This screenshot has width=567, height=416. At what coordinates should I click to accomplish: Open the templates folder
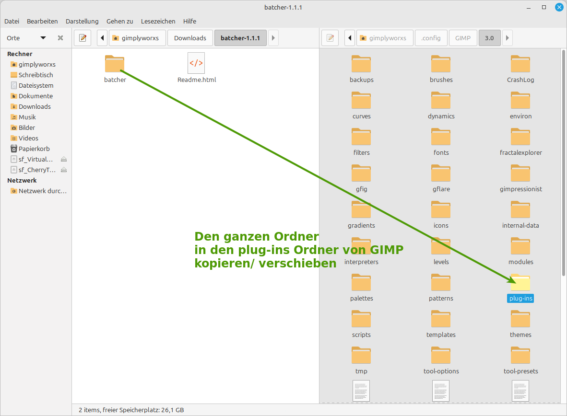[441, 319]
